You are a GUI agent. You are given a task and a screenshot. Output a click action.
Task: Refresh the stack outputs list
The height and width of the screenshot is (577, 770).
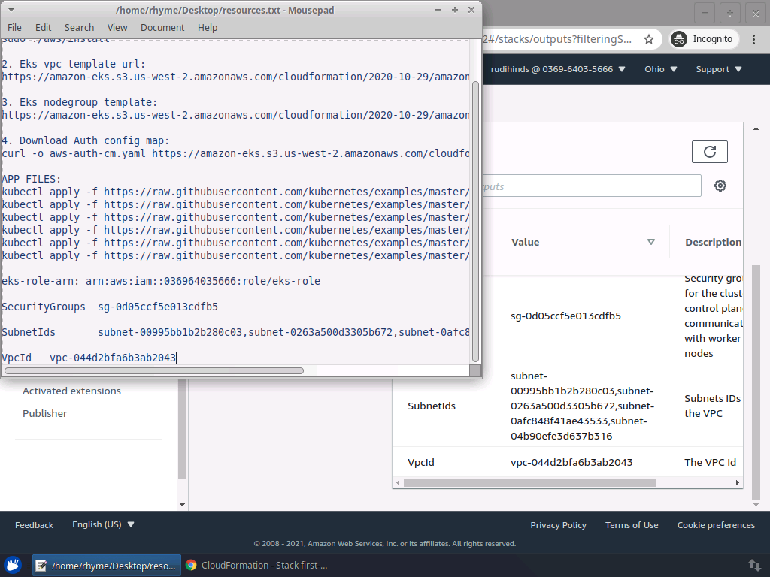coord(710,152)
